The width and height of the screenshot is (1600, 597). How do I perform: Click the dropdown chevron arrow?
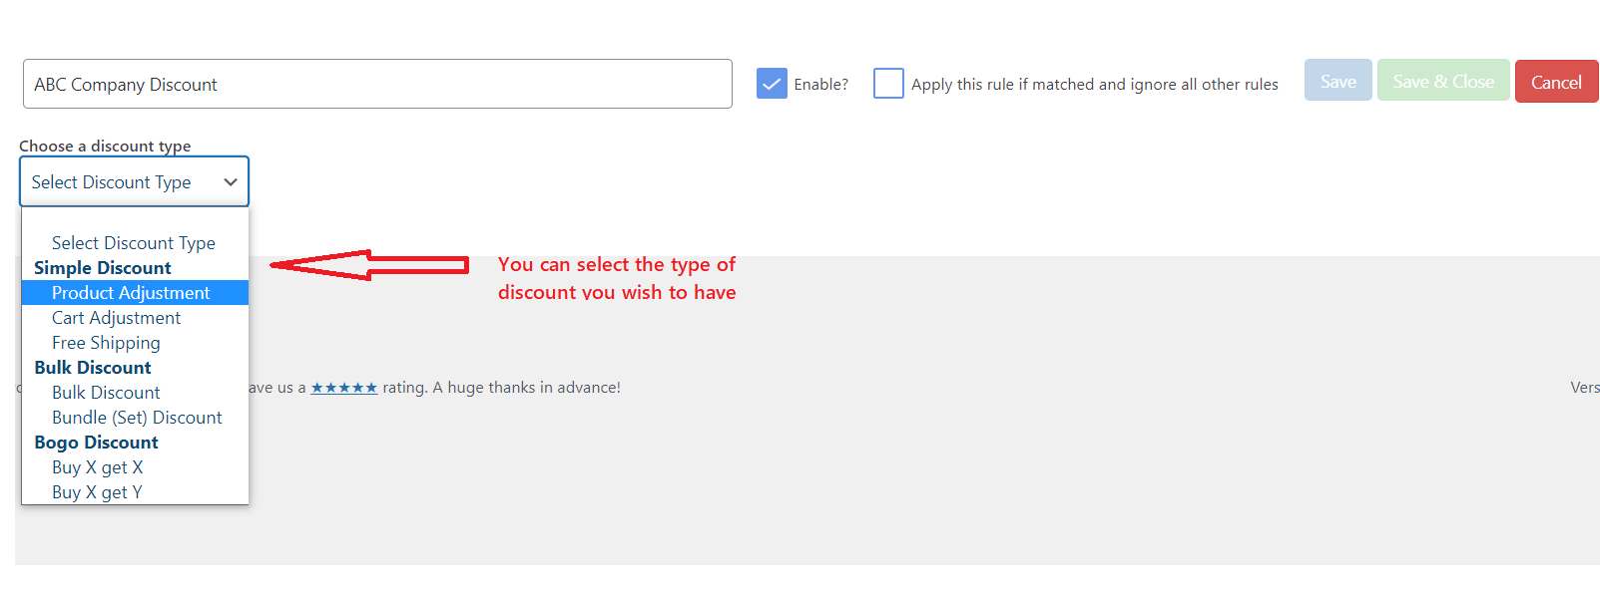click(231, 181)
